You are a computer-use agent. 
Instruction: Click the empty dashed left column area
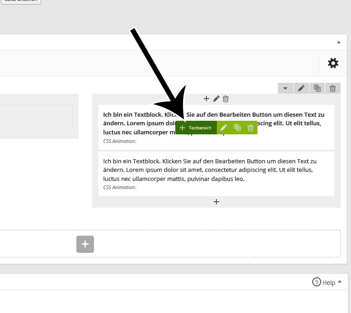pos(36,116)
